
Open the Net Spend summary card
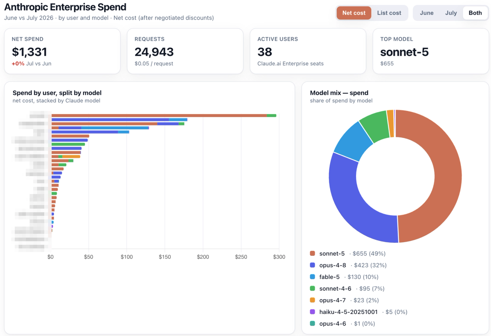click(x=62, y=51)
